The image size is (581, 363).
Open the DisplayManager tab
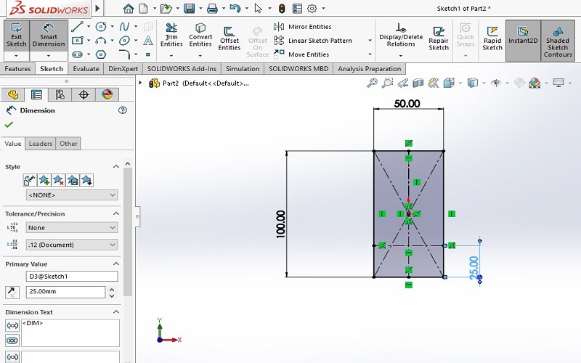coord(107,94)
